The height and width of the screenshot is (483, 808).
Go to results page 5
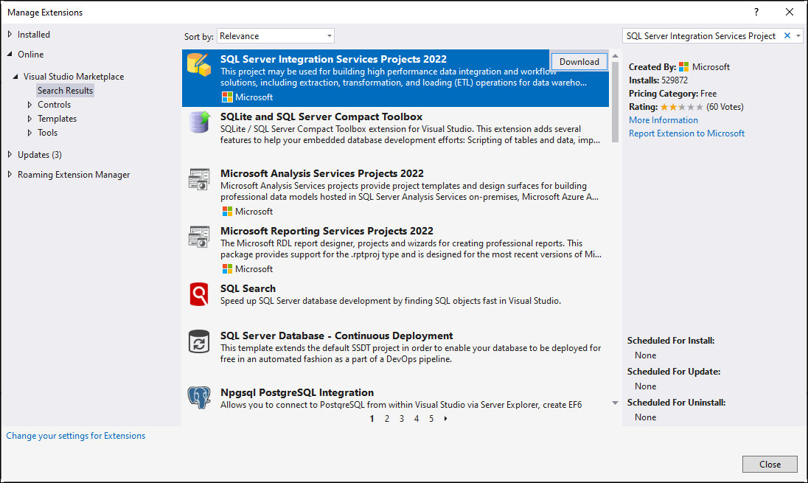tap(431, 419)
